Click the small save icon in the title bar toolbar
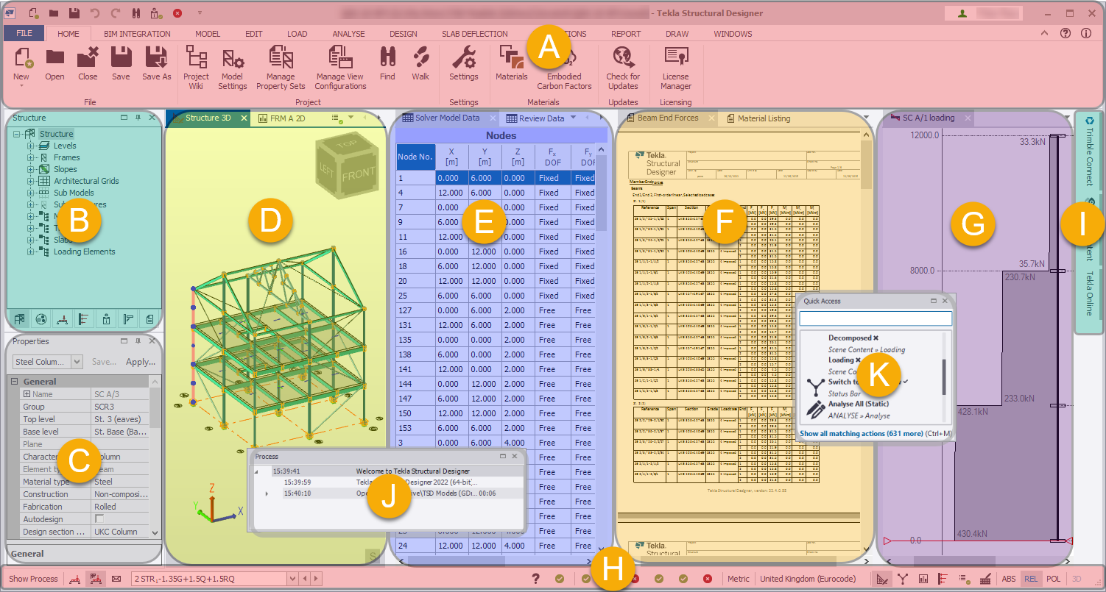This screenshot has height=592, width=1106. pos(74,13)
